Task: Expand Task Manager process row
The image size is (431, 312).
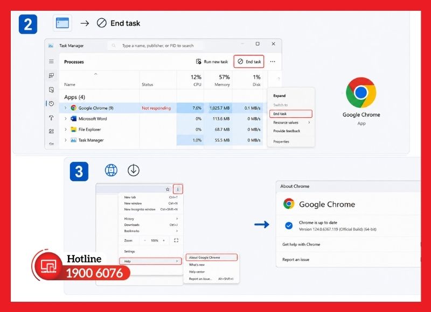Action: 65,140
